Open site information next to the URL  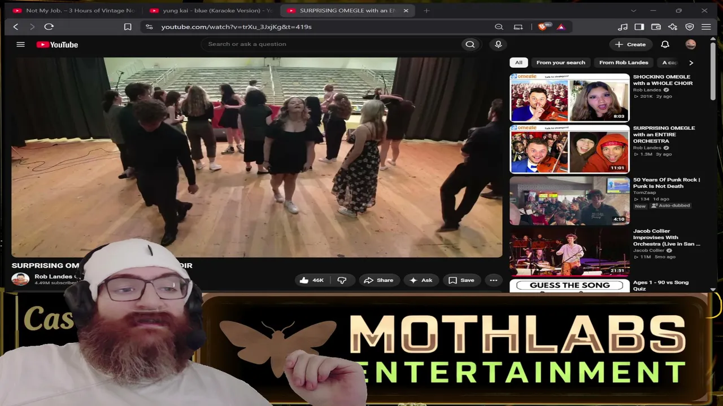pos(149,27)
